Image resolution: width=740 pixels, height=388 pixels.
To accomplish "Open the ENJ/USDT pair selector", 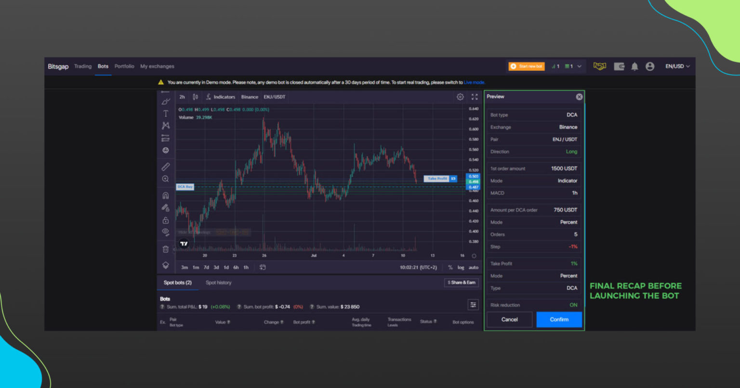I will click(x=275, y=96).
